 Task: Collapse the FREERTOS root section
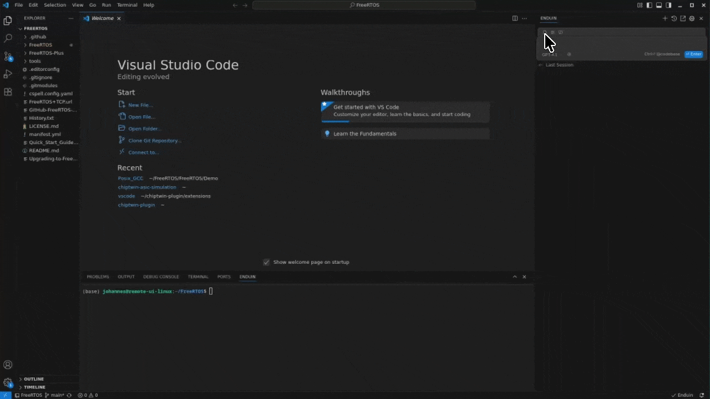35,28
